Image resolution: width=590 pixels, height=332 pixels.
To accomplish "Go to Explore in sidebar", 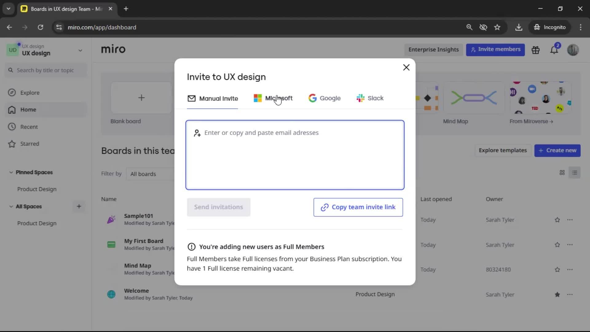I will [46, 93].
